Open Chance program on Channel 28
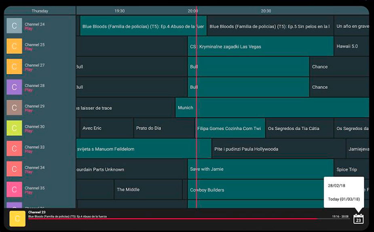This screenshot has width=374, height=232. click(339, 87)
